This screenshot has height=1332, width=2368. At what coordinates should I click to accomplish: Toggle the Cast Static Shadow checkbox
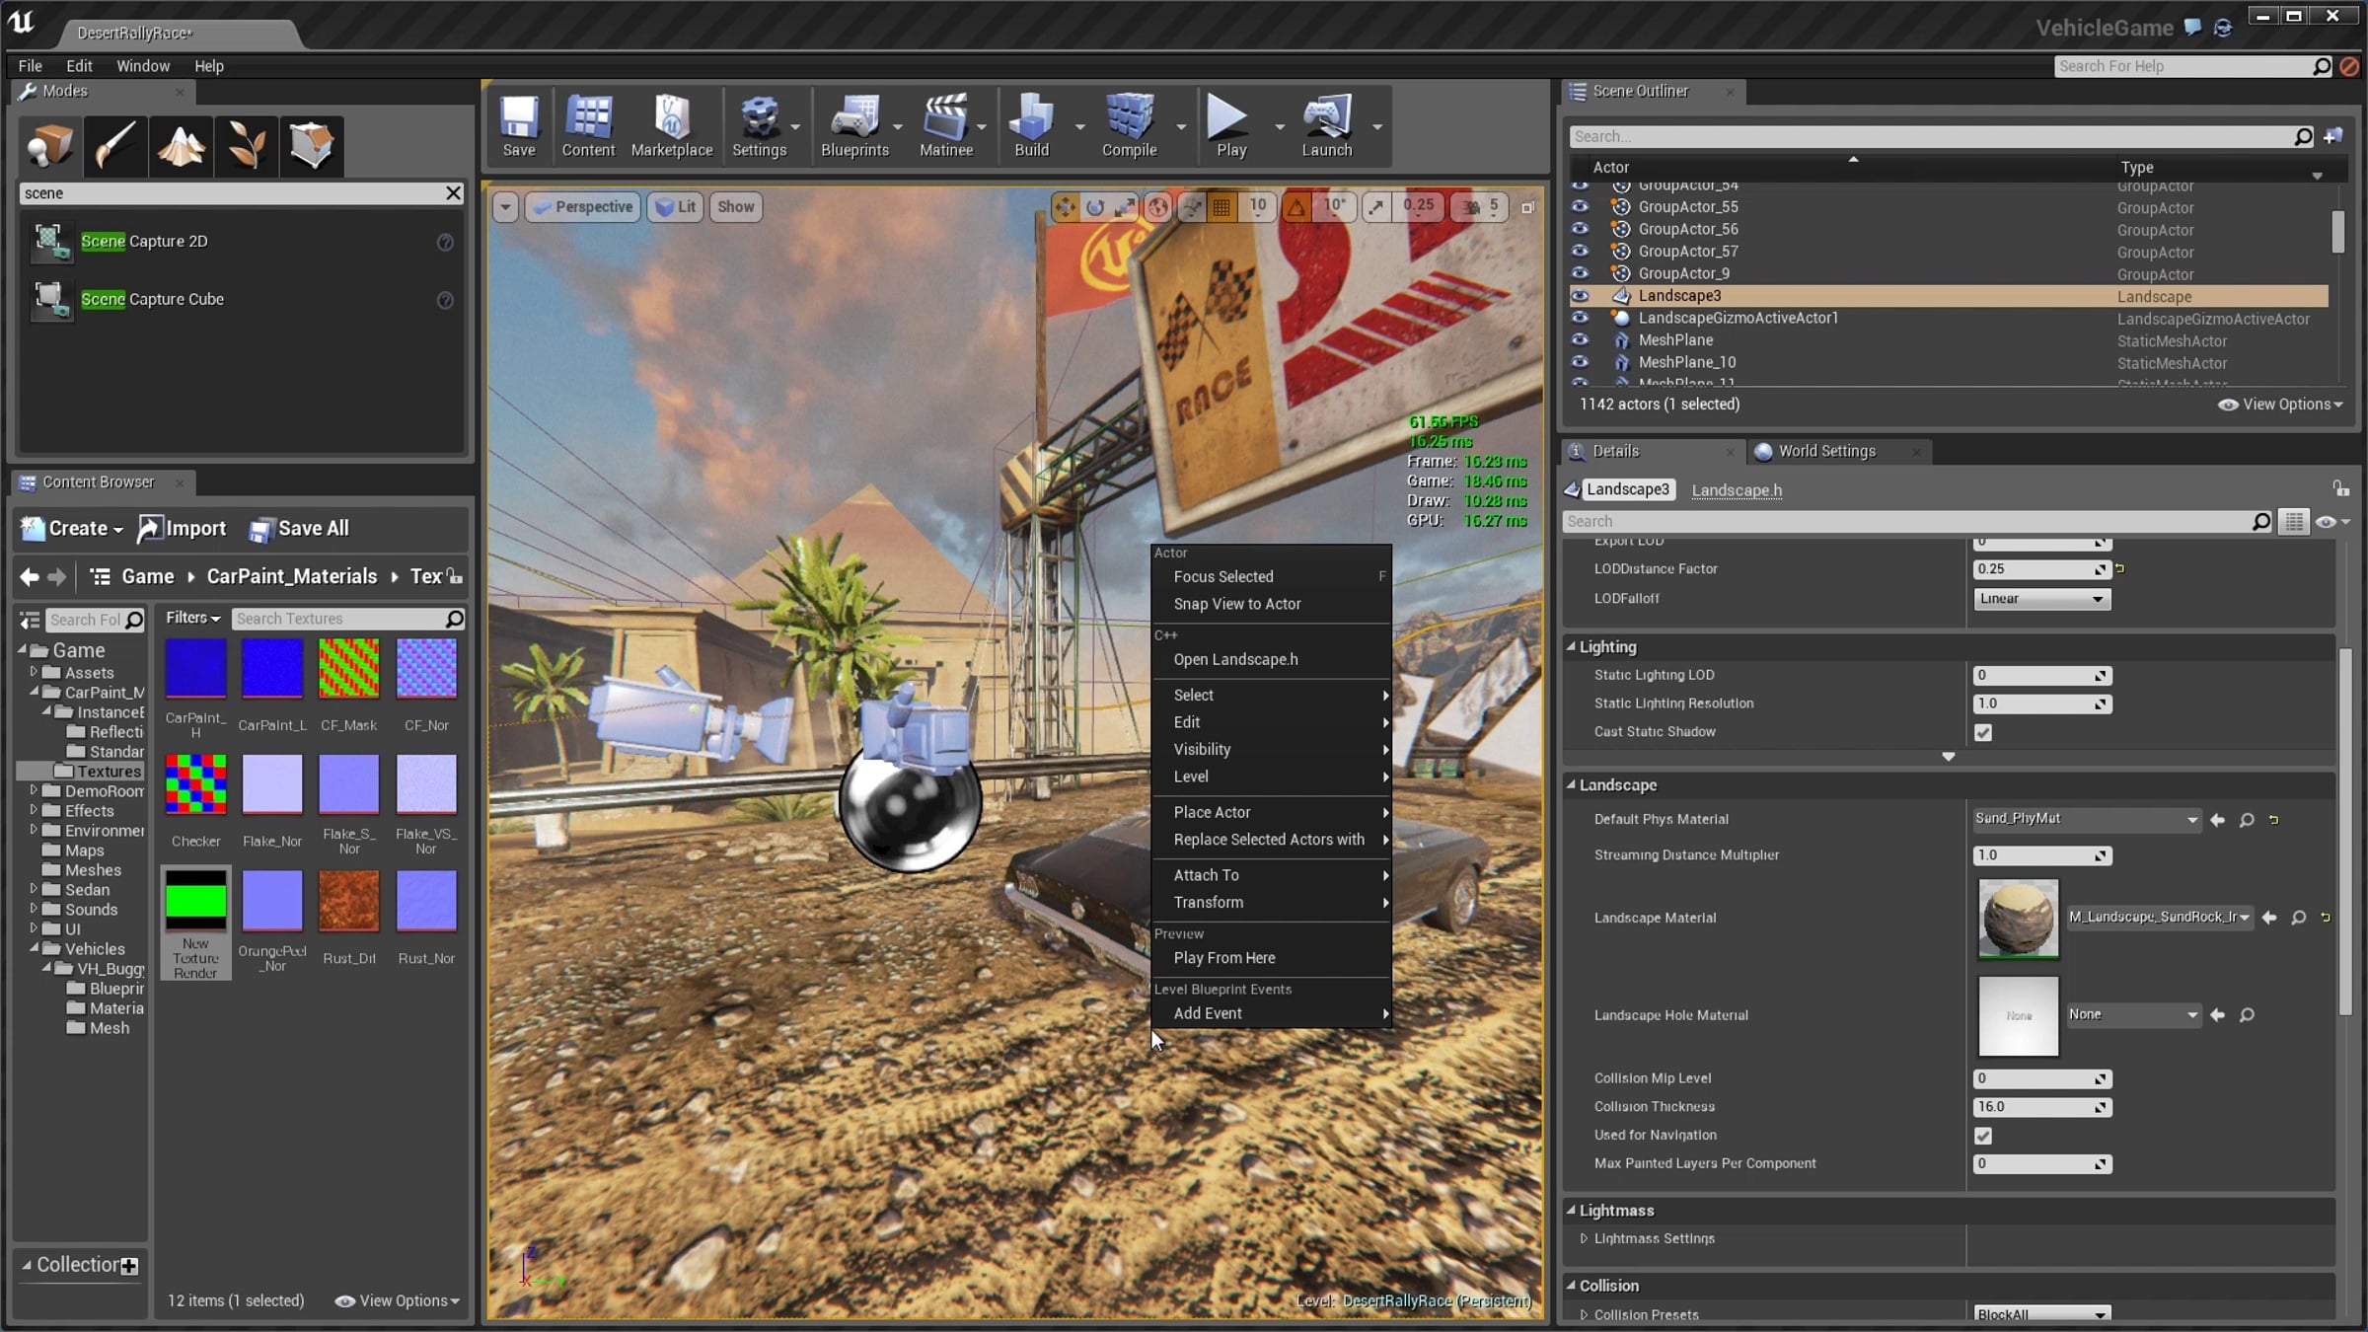click(1983, 732)
